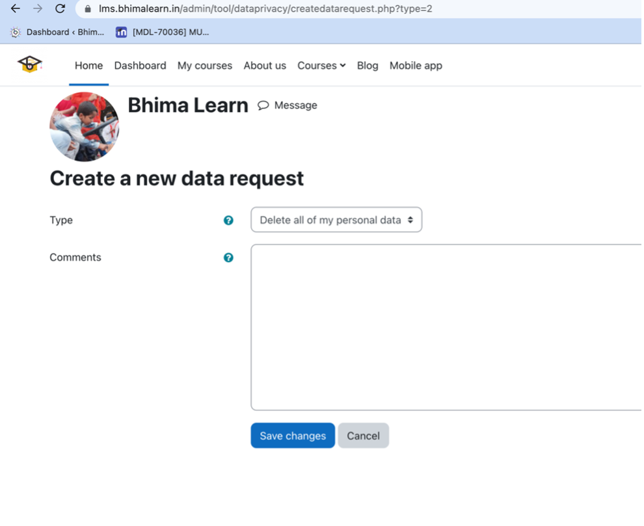Click the Bhima Learn graduation cap logo

(29, 64)
